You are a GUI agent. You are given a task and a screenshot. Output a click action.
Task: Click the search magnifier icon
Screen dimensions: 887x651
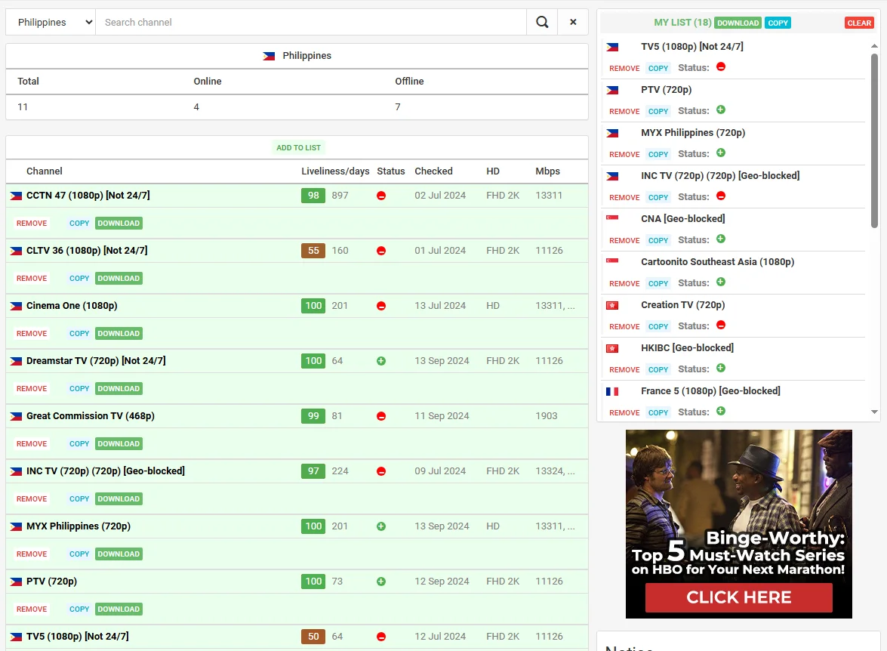(542, 22)
